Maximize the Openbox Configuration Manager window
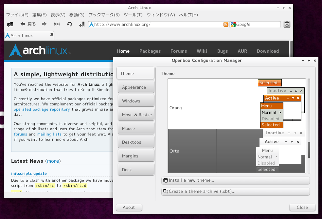This screenshot has width=322, height=219. (x=309, y=61)
